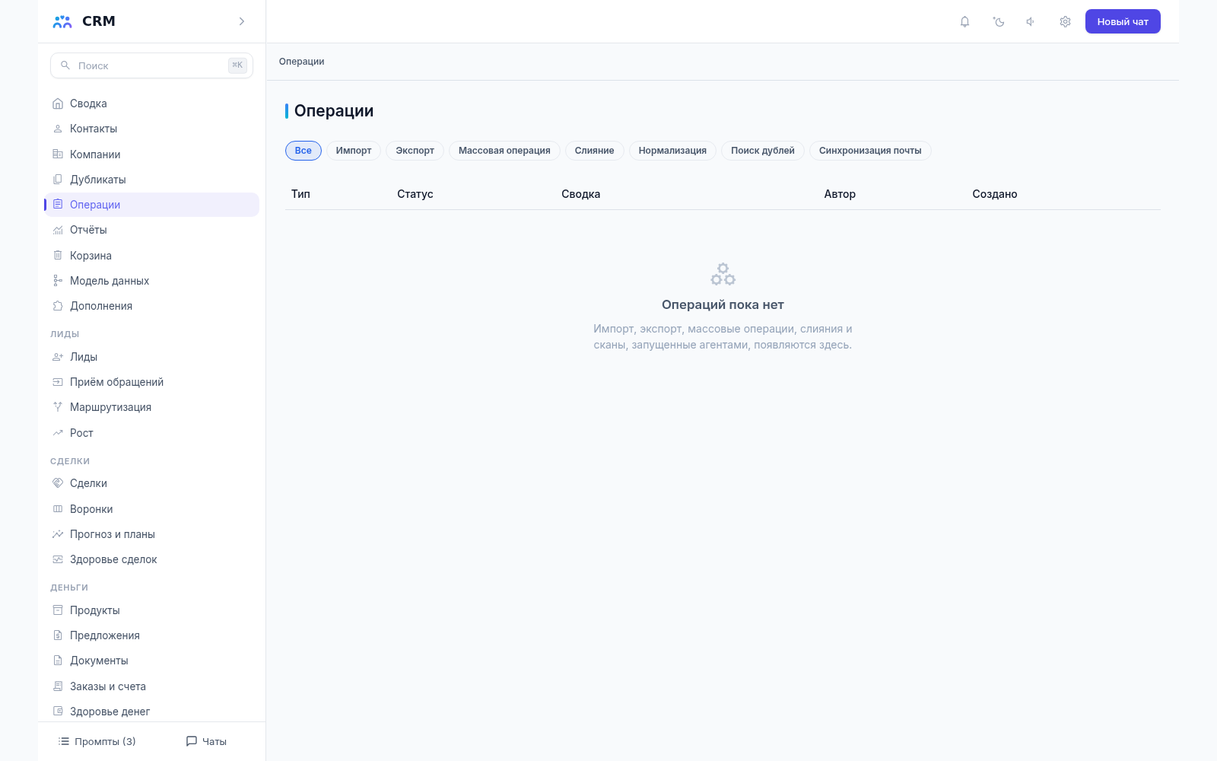Filter by Слияние operations
This screenshot has height=761, width=1217.
pos(595,151)
